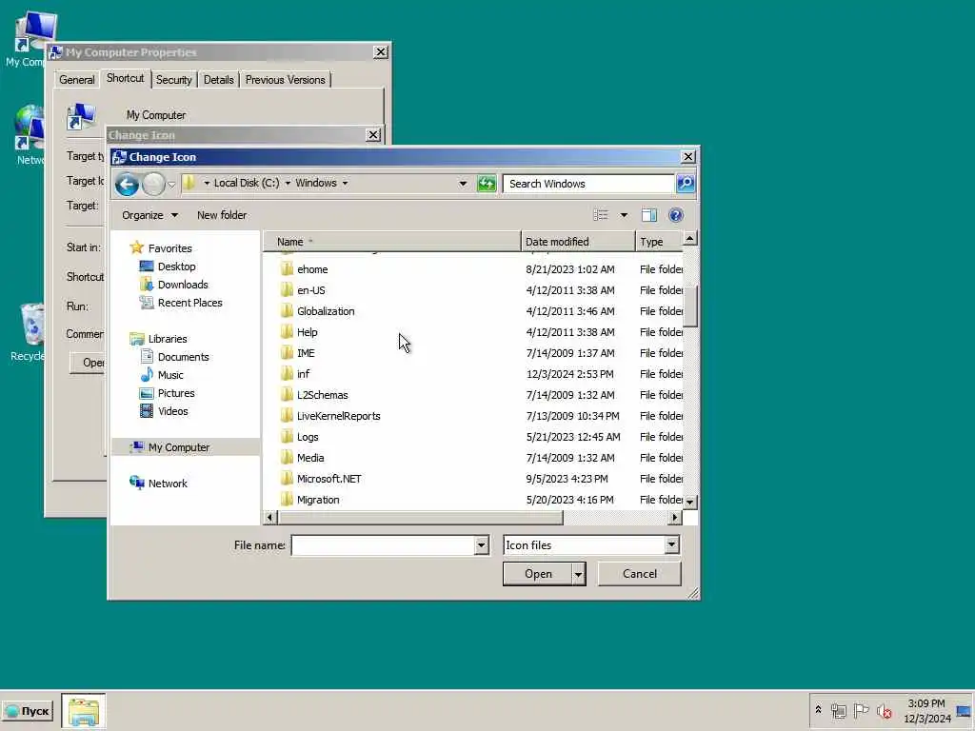Click the search magnifier icon

(x=686, y=184)
